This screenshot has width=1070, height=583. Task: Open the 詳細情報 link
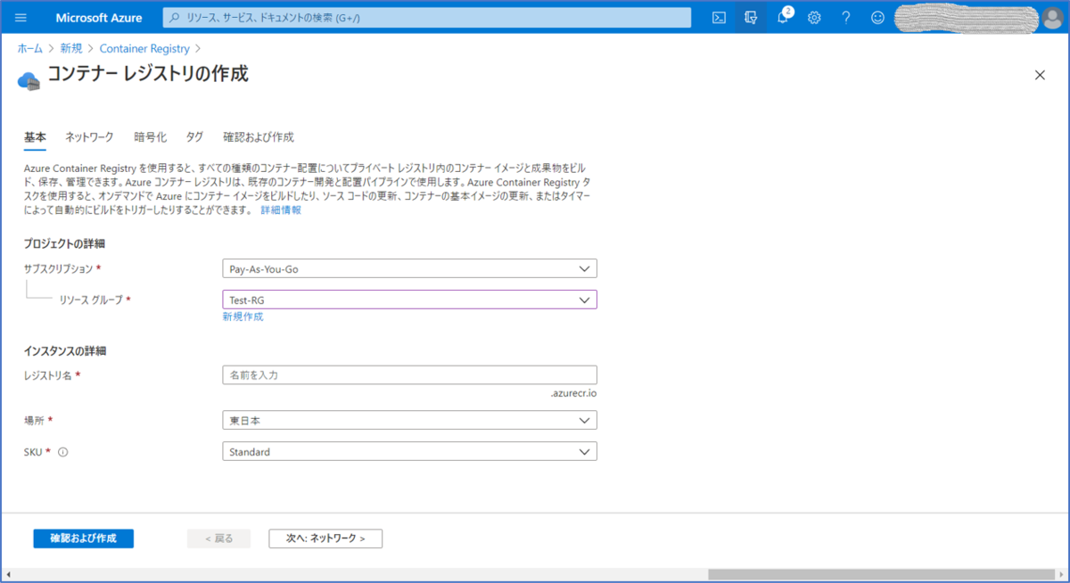click(281, 210)
